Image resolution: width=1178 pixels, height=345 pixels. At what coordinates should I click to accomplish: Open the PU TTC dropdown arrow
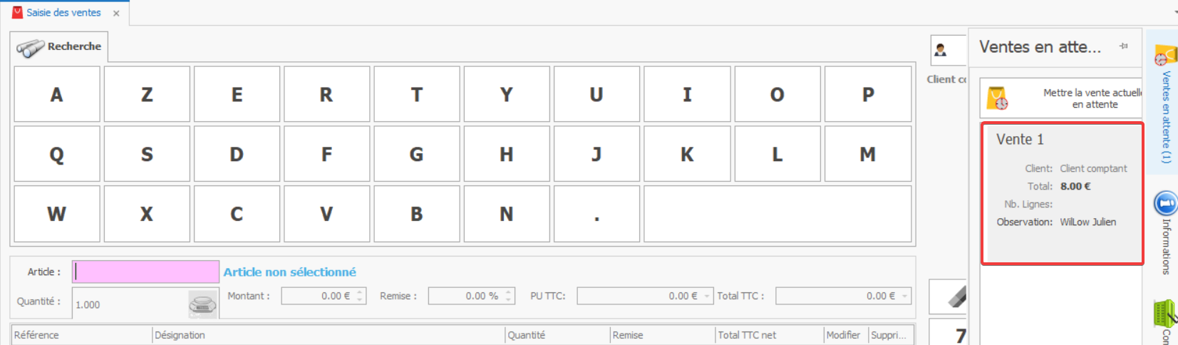[707, 296]
